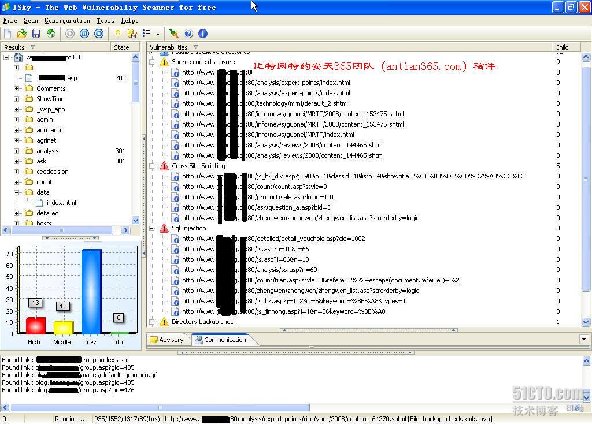The image size is (592, 424).
Task: Collapse the Directory backup check group
Action: tap(152, 322)
